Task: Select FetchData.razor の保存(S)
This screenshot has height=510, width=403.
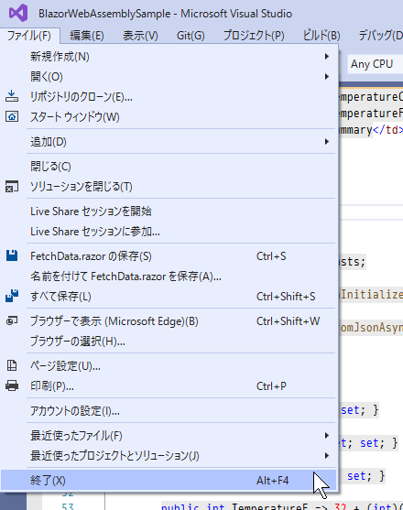Action: pyautogui.click(x=169, y=256)
